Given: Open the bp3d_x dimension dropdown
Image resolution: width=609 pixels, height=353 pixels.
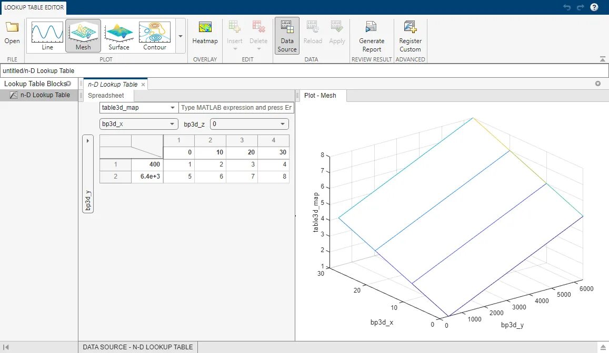Looking at the screenshot, I should [138, 124].
